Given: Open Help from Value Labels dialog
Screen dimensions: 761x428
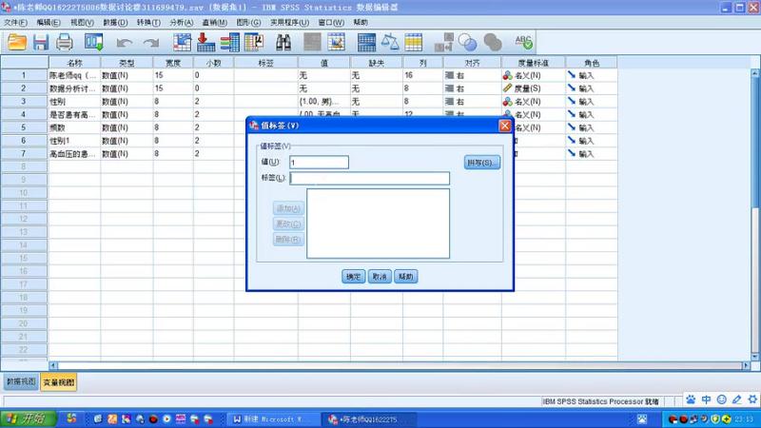Looking at the screenshot, I should 406,277.
